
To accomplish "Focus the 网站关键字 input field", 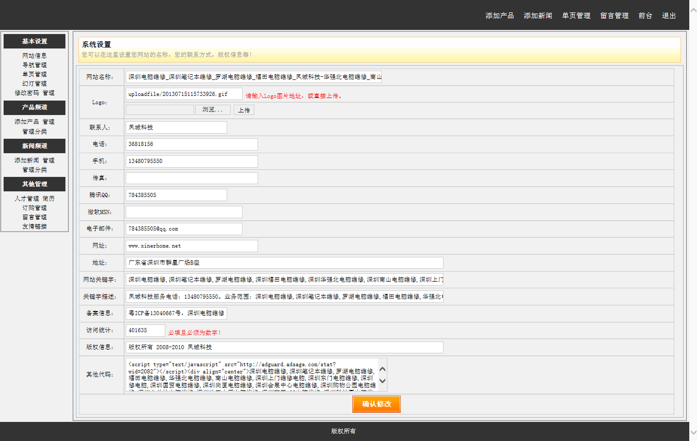I will (284, 280).
